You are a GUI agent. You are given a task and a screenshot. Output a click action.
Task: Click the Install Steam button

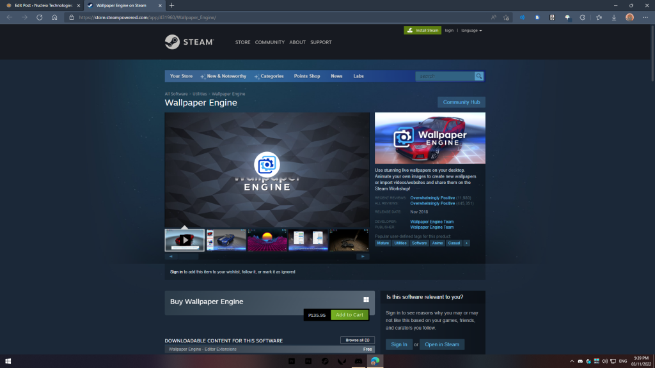coord(422,31)
